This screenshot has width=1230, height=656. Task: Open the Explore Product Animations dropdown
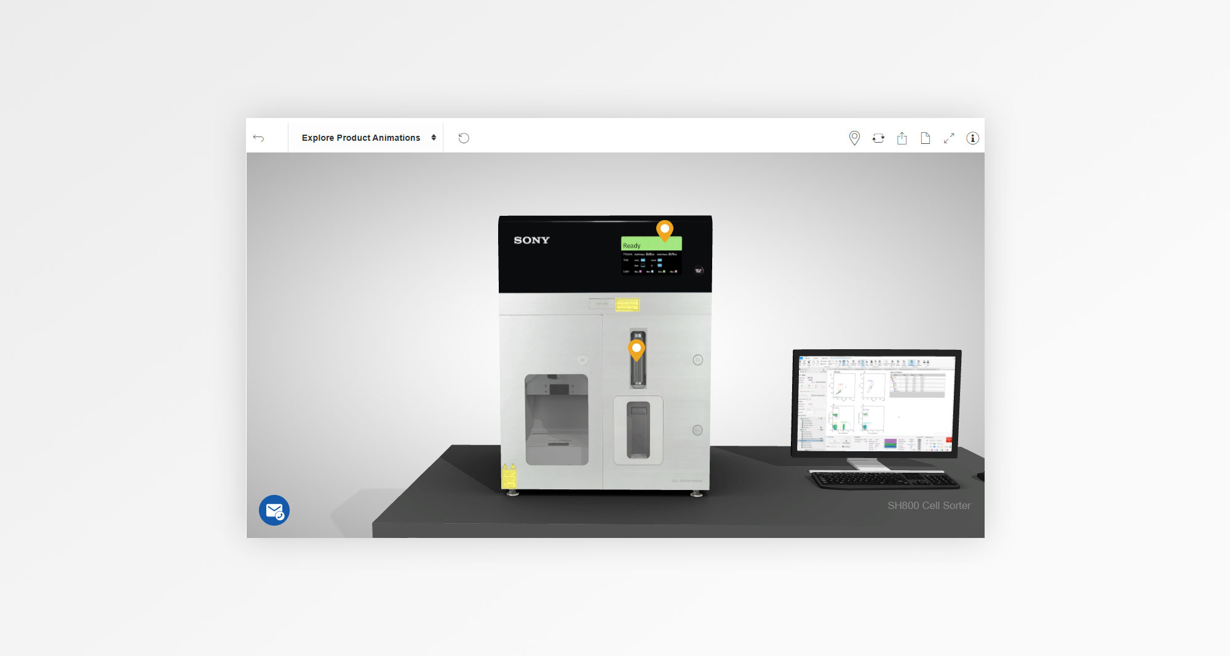point(368,138)
